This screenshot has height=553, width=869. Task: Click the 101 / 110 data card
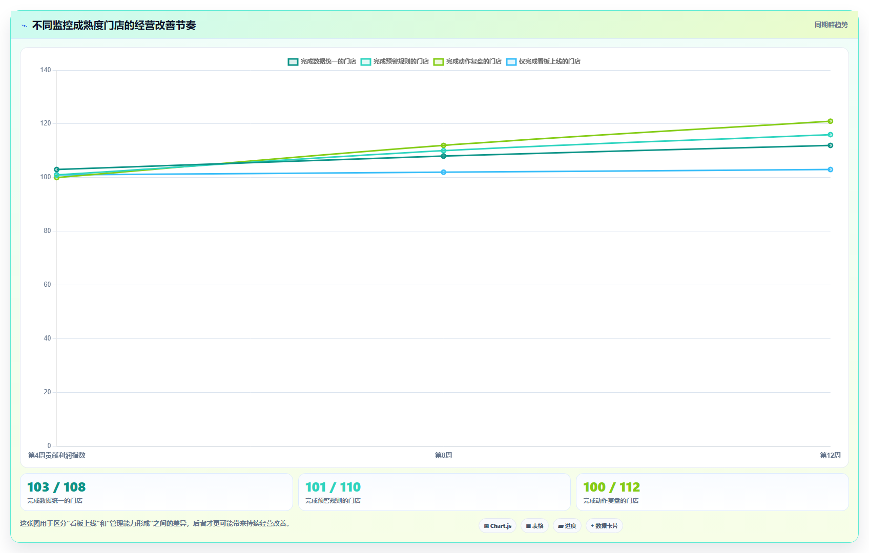click(x=434, y=492)
